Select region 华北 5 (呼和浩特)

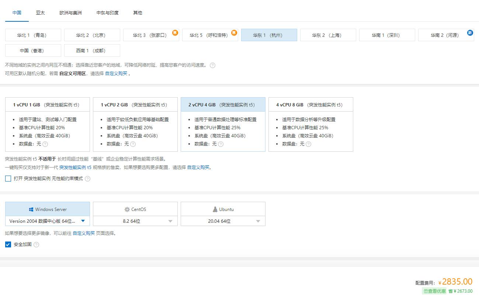[x=210, y=35]
